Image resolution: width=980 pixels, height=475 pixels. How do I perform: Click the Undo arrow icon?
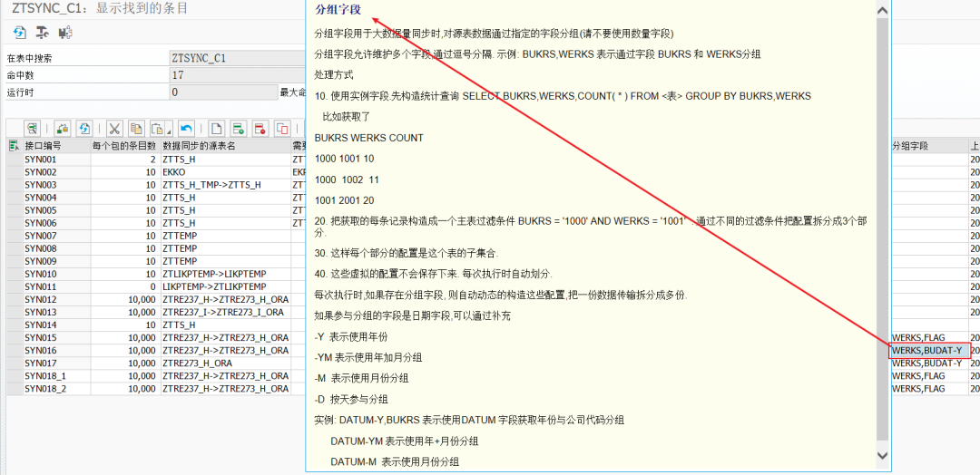coord(186,129)
